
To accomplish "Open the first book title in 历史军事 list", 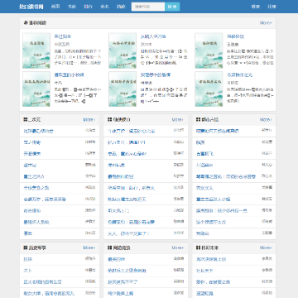I will (28, 259).
